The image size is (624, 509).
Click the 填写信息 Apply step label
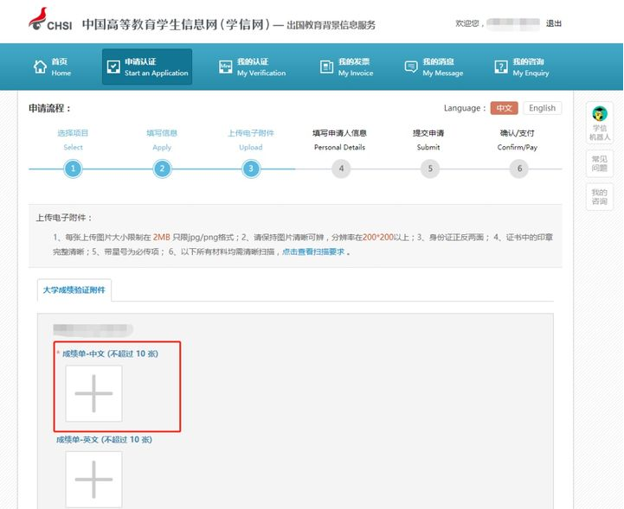click(x=162, y=140)
